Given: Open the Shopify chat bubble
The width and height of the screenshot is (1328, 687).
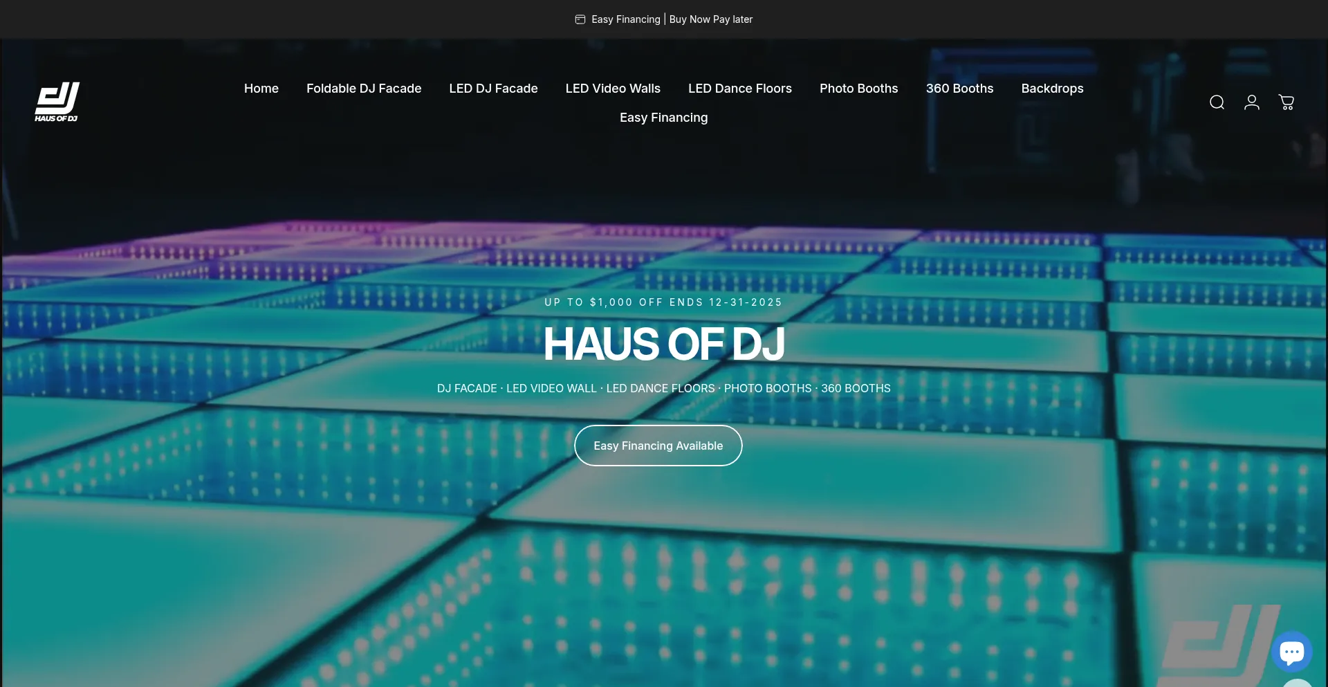Looking at the screenshot, I should (1291, 652).
